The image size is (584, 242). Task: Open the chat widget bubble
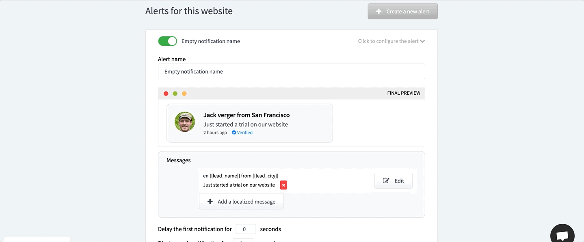pyautogui.click(x=562, y=235)
